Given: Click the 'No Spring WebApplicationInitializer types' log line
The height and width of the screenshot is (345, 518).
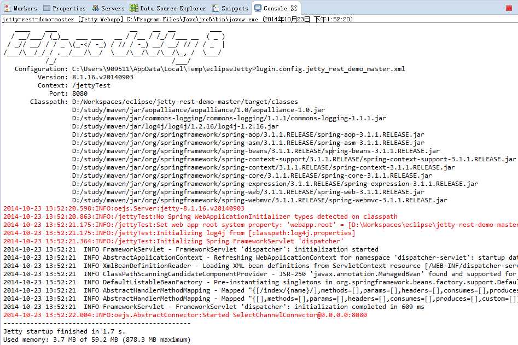Looking at the screenshot, I should pyautogui.click(x=201, y=217).
